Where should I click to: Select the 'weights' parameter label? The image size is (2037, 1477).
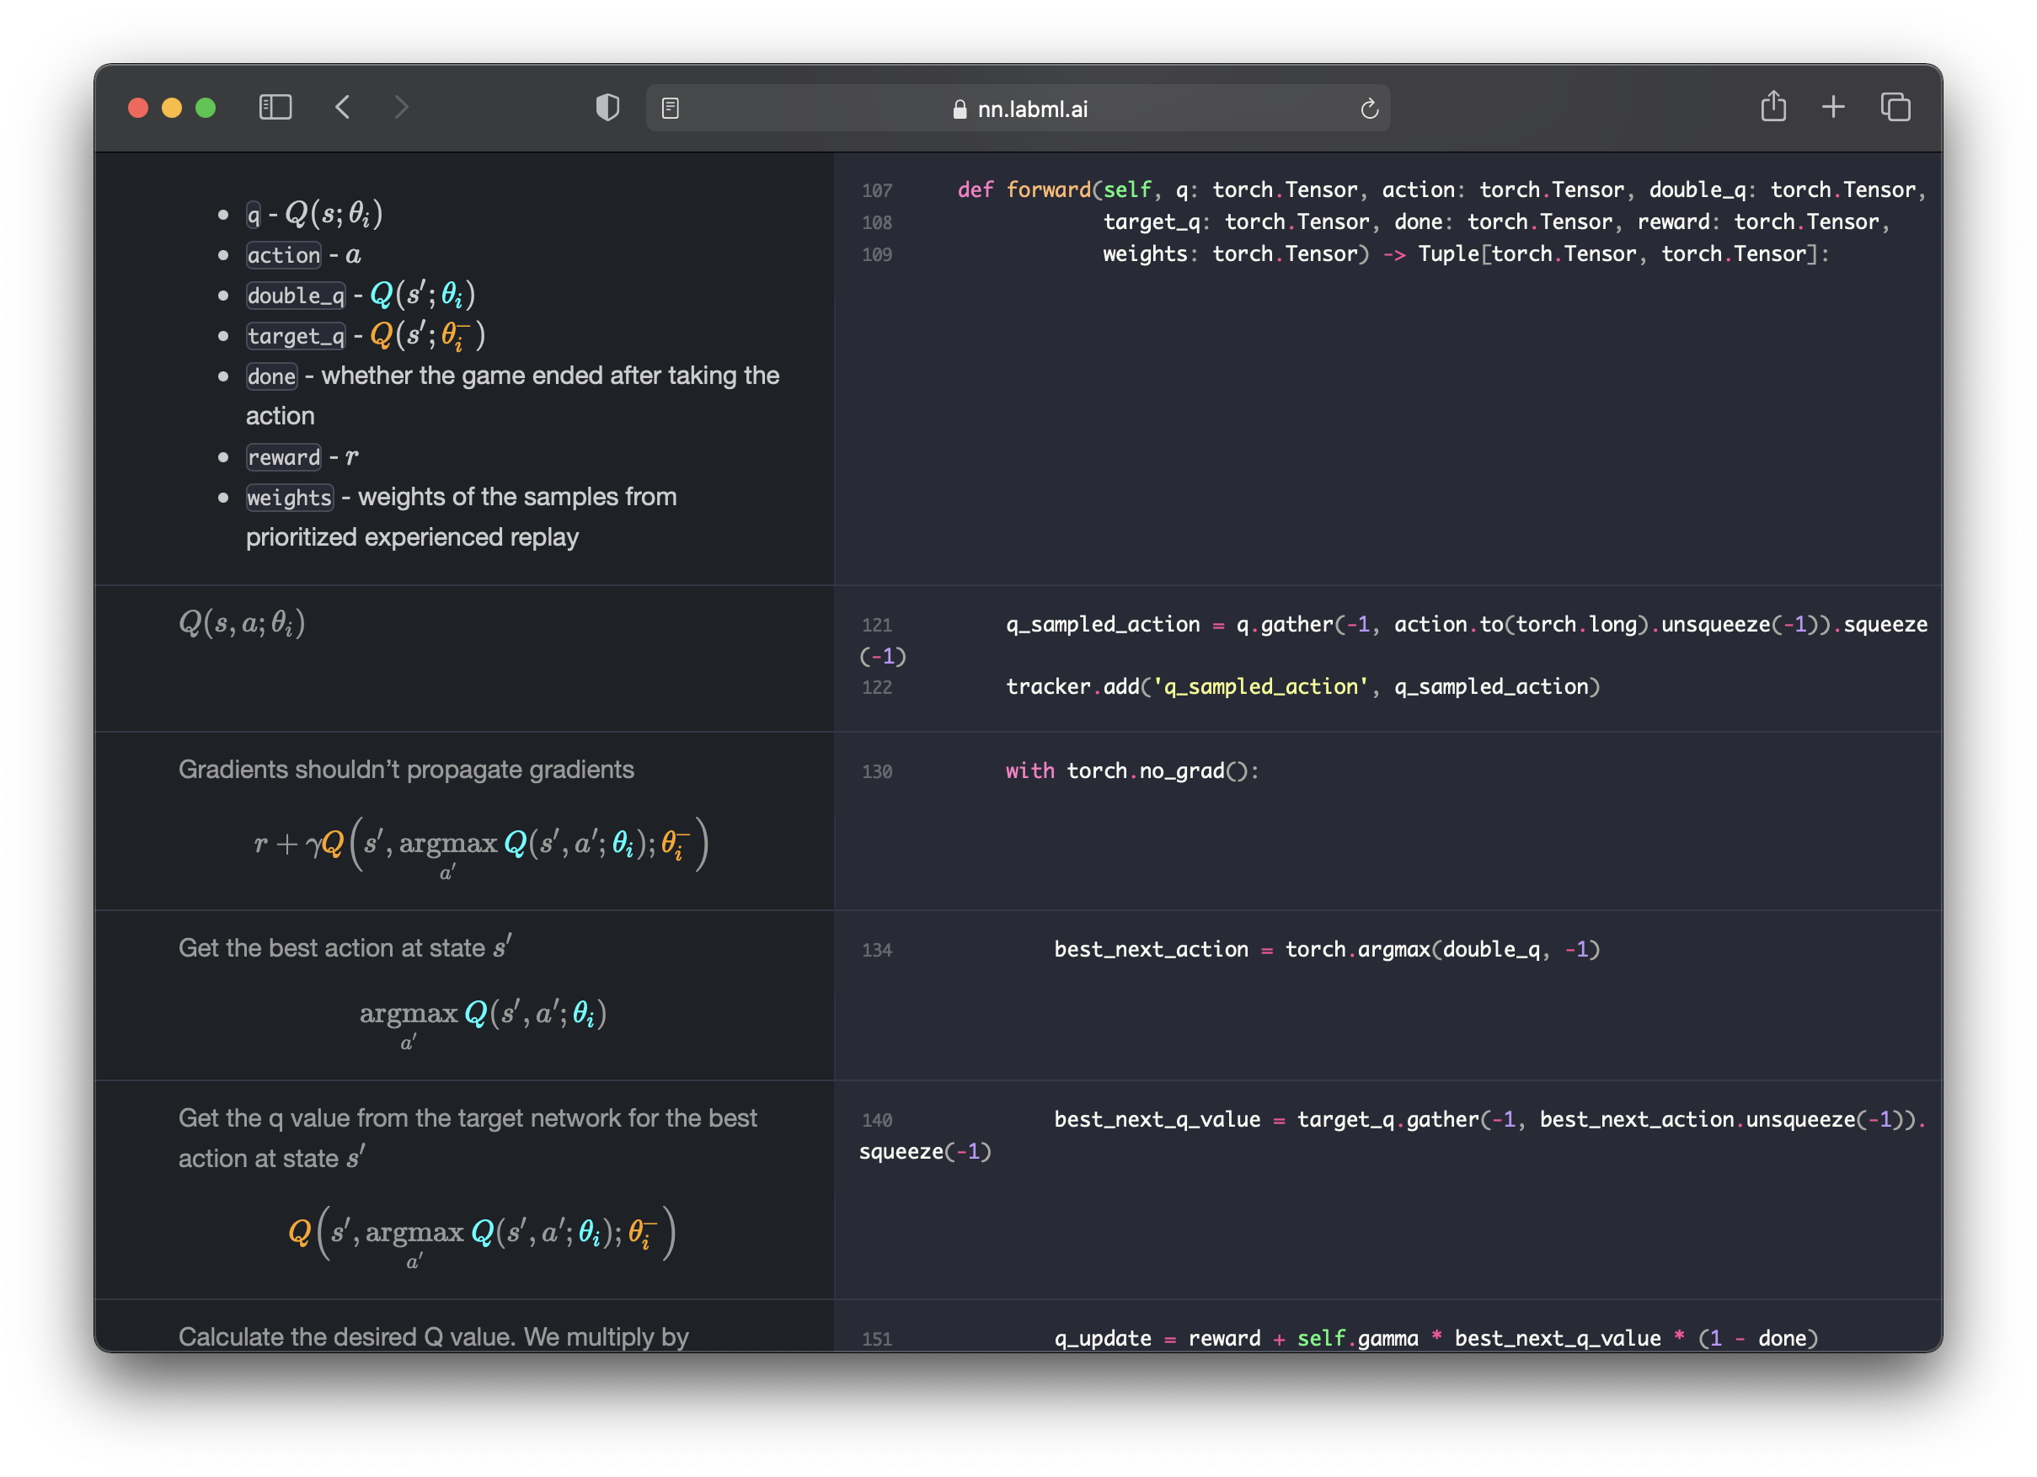(289, 498)
